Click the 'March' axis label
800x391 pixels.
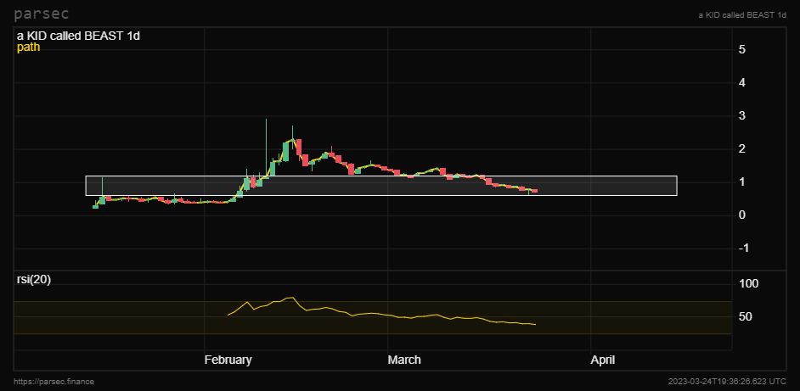point(404,360)
